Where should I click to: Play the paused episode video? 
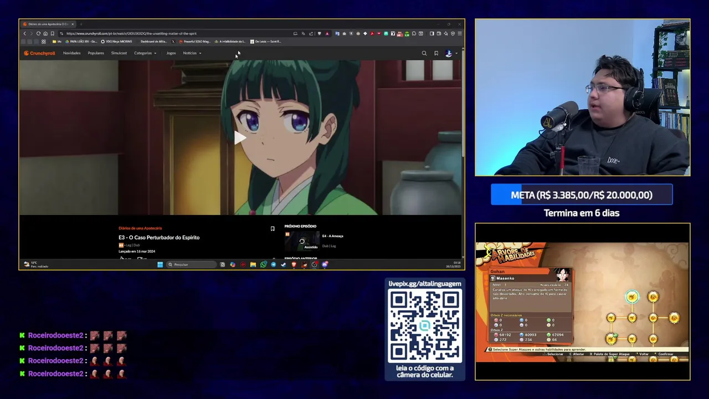click(x=240, y=138)
